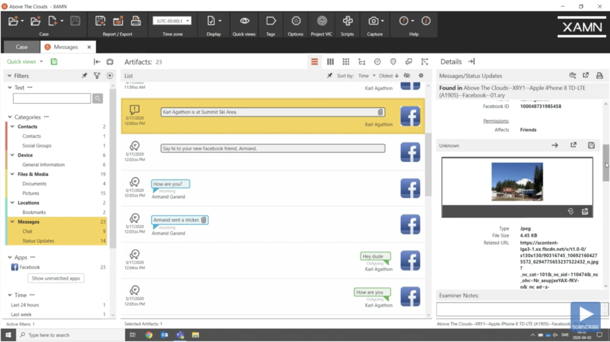The height and width of the screenshot is (342, 610).
Task: Switch to timeline clock view
Action: [x=377, y=62]
